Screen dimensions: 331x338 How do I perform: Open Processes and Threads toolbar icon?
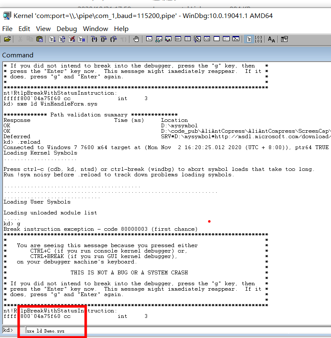[x=226, y=39]
